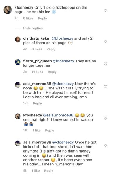Screen dimensions: 113x176
Task: Reply to oh_thats_keke_'s comment
Action: click(x=51, y=49)
